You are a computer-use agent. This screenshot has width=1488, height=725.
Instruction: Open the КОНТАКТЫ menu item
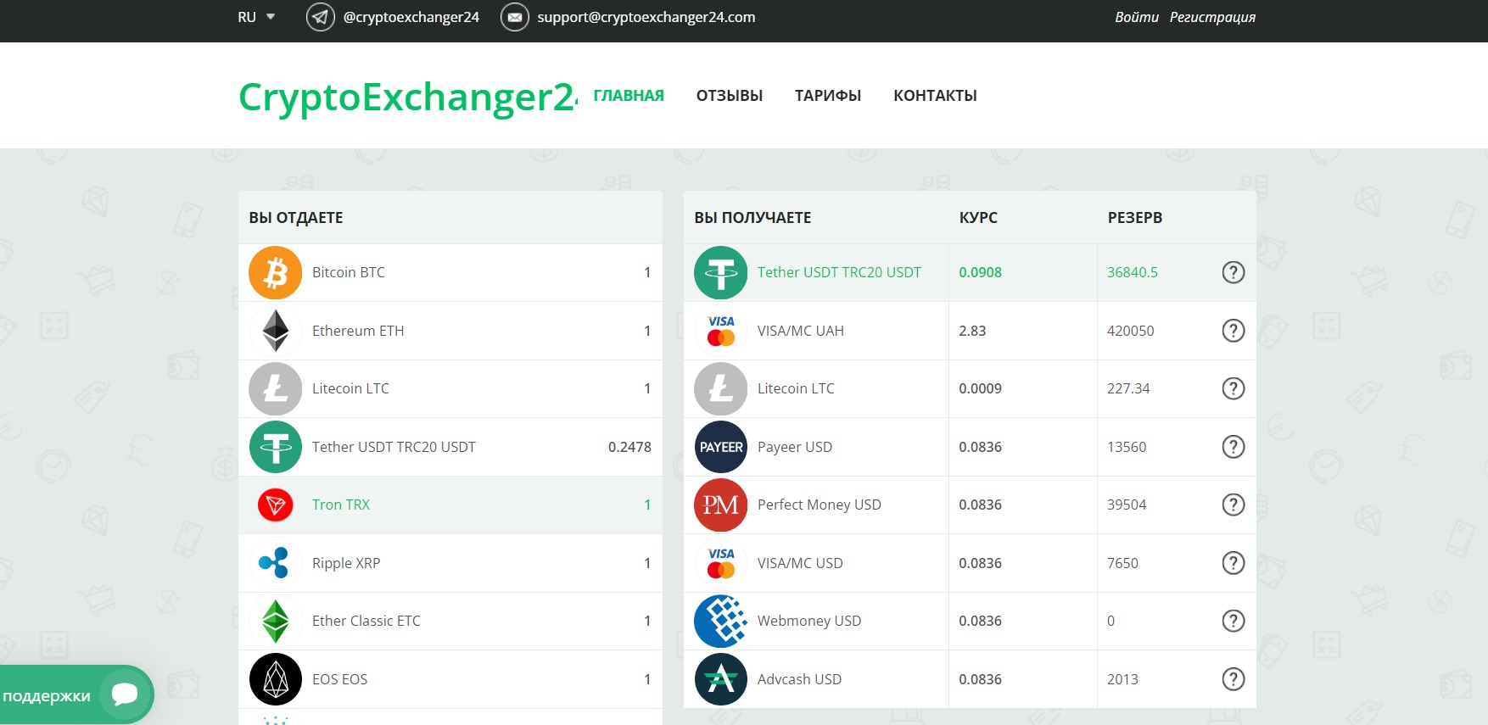pyautogui.click(x=935, y=96)
